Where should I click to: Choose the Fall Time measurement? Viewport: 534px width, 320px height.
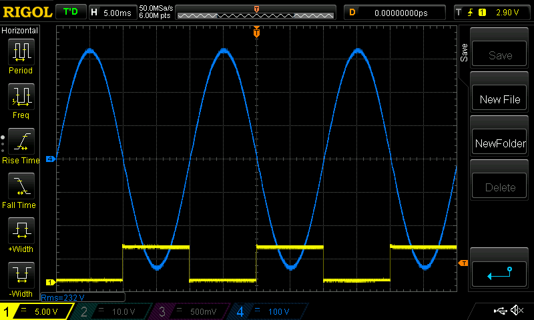(21, 186)
